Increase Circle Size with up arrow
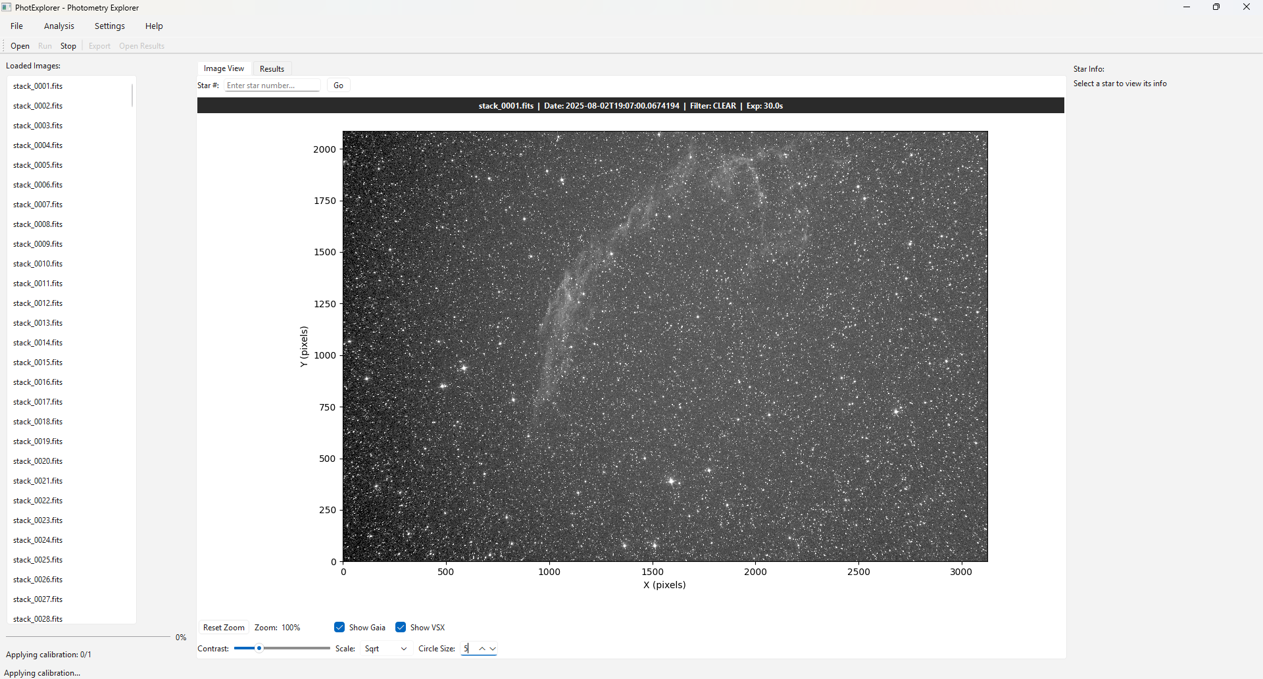1263x679 pixels. point(482,649)
